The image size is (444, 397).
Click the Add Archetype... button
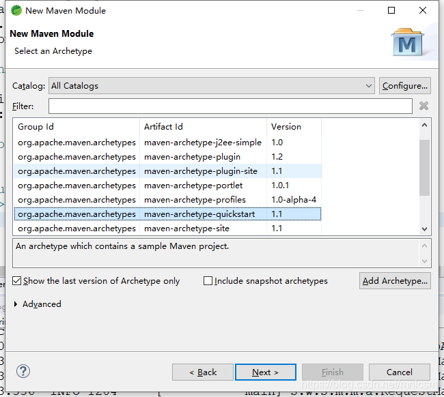tap(395, 281)
